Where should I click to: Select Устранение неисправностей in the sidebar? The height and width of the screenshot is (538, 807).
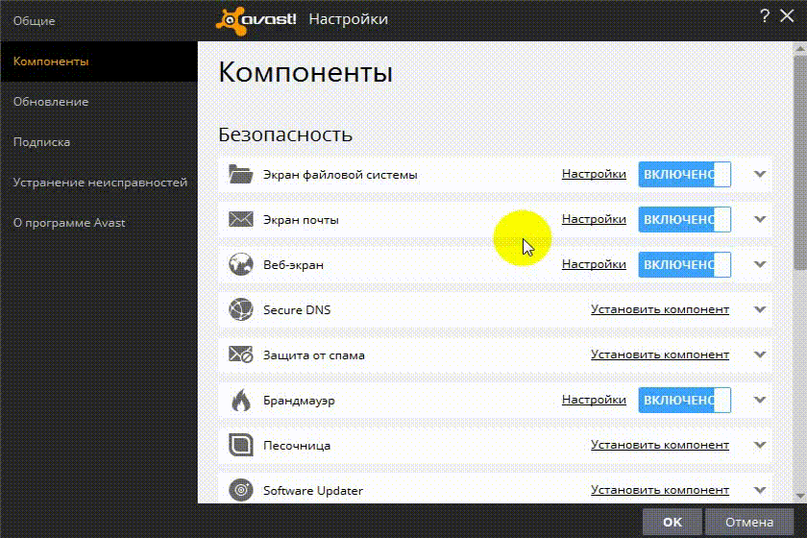tap(100, 183)
